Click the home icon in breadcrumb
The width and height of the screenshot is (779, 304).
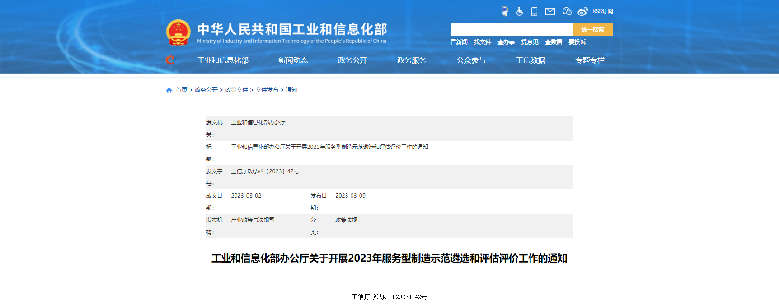(x=169, y=90)
